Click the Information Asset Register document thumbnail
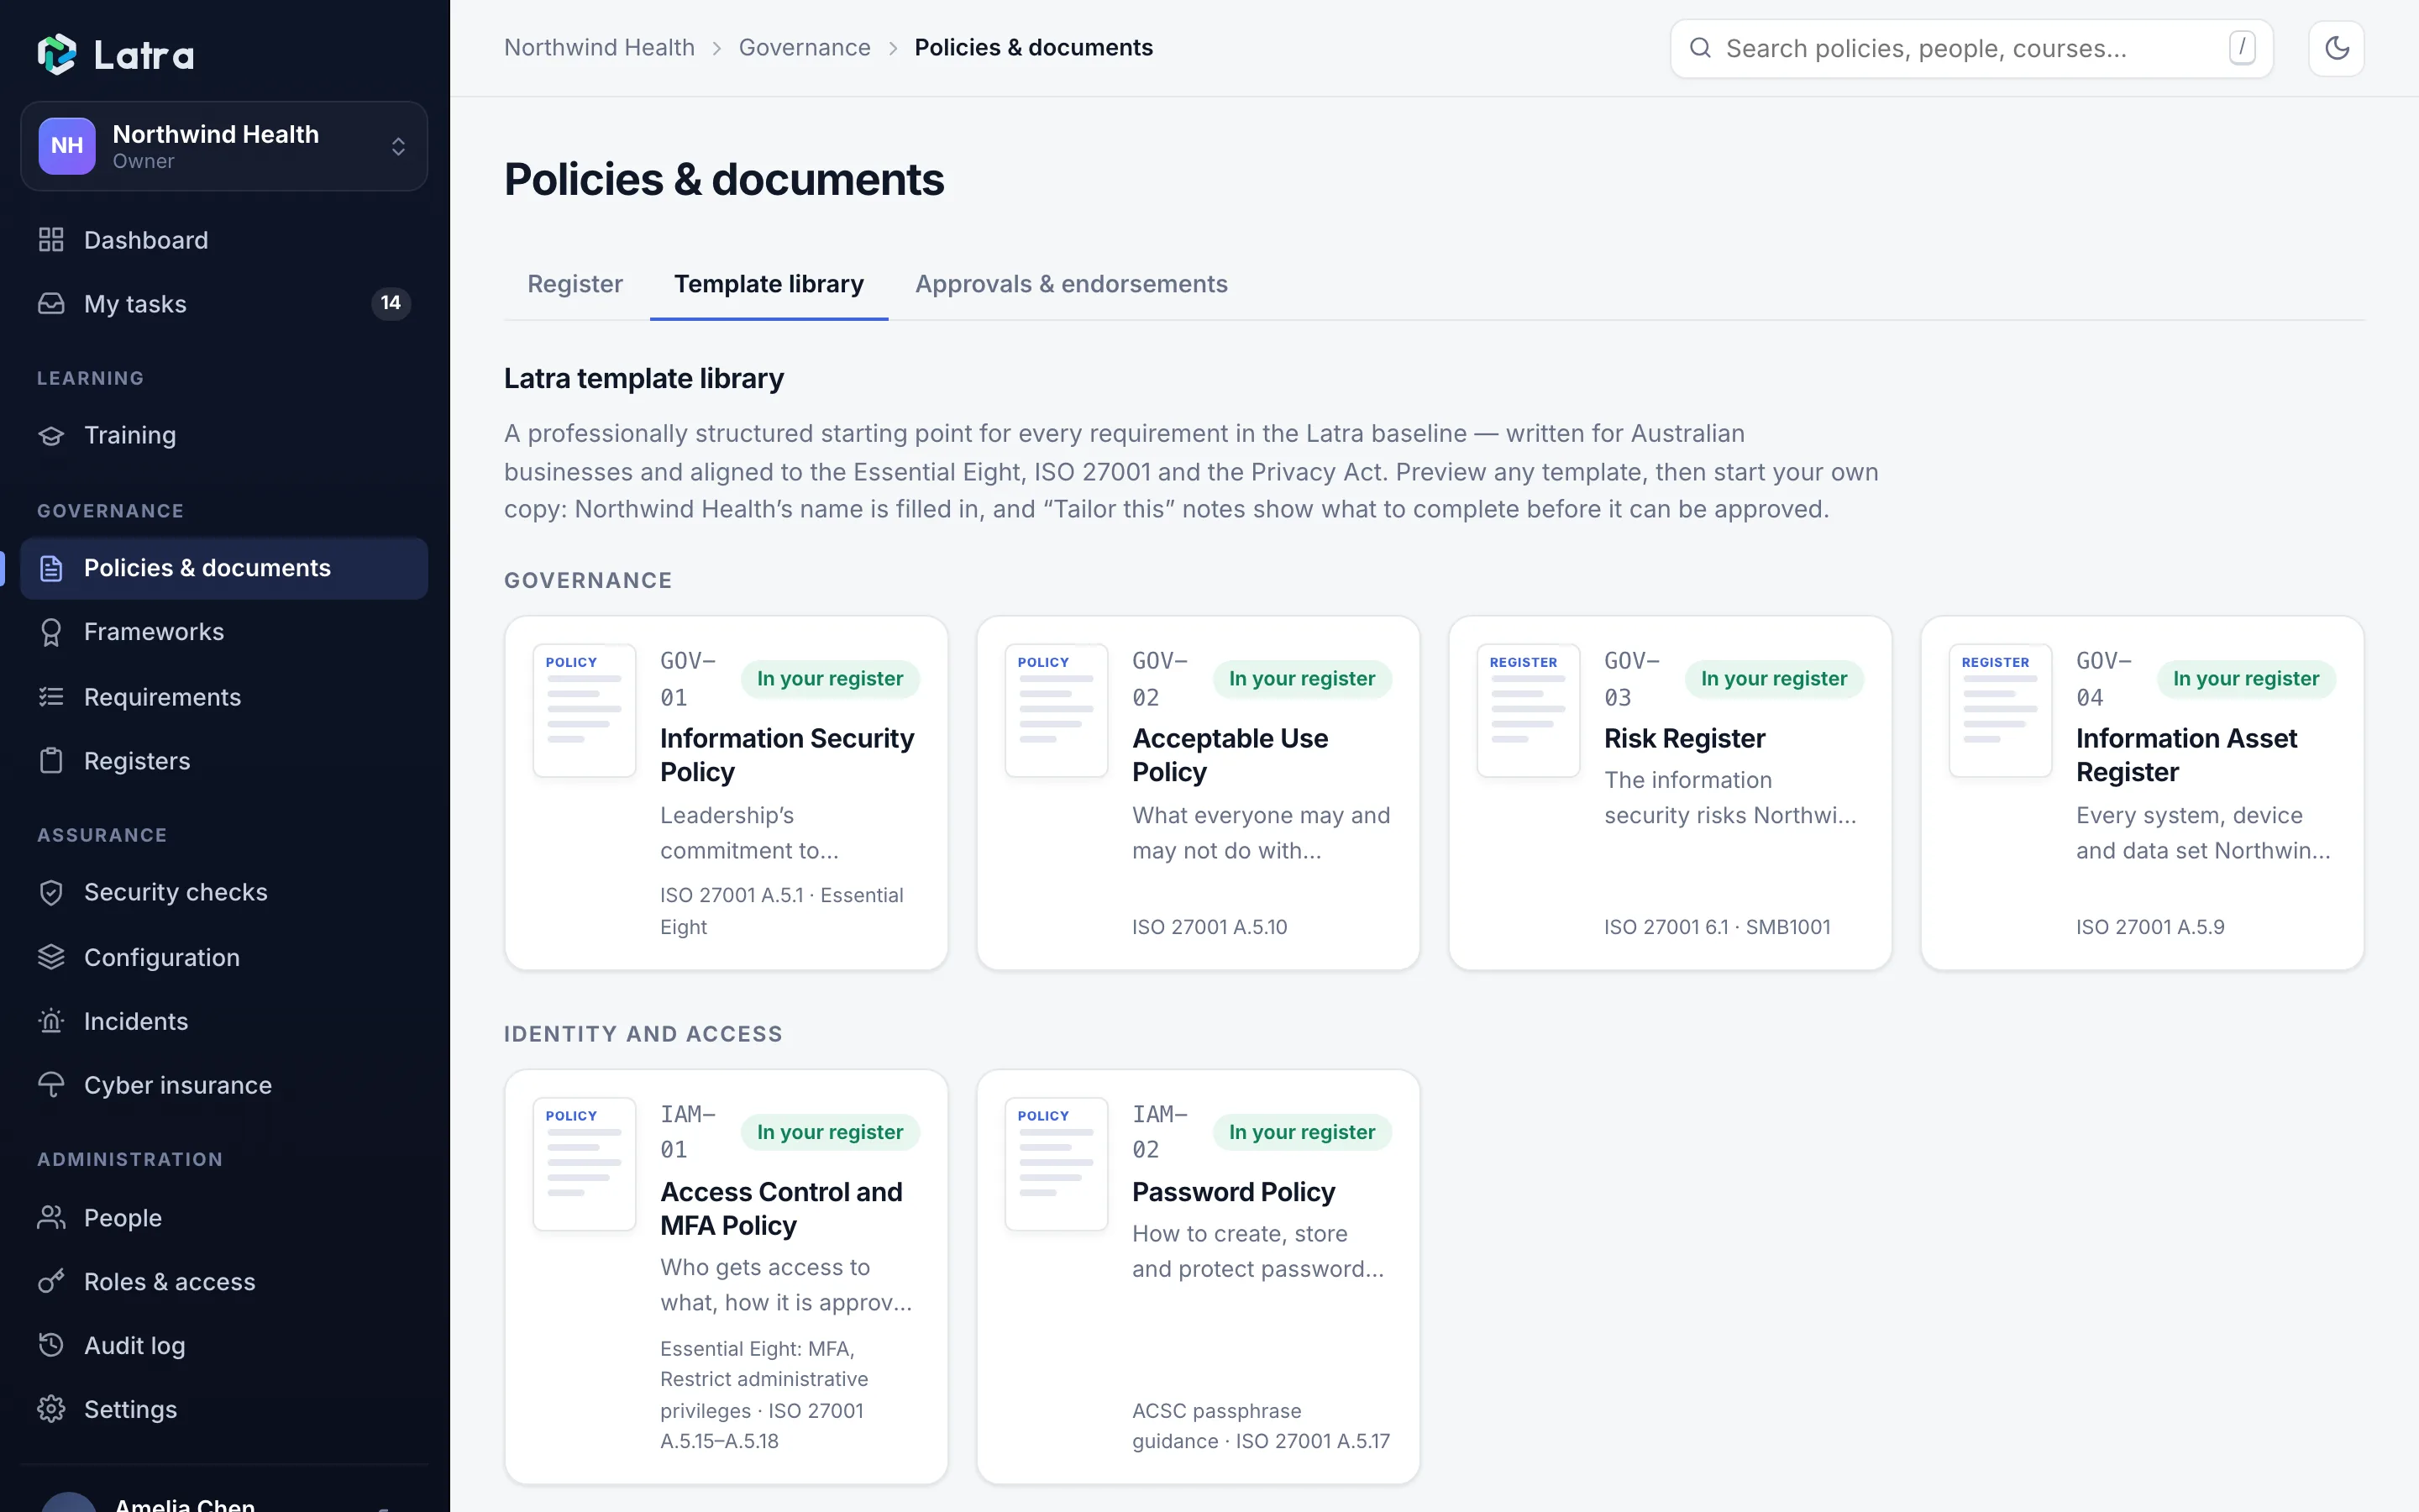2419x1512 pixels. 2000,710
